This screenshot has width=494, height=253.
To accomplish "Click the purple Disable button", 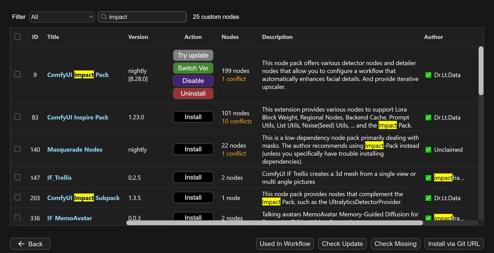I will click(193, 81).
